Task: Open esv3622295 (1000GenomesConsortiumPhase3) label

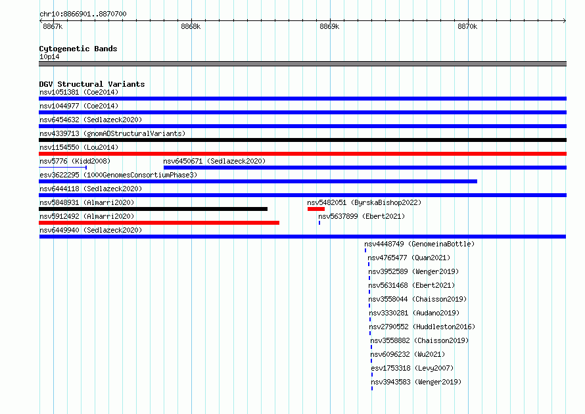Action: 118,175
